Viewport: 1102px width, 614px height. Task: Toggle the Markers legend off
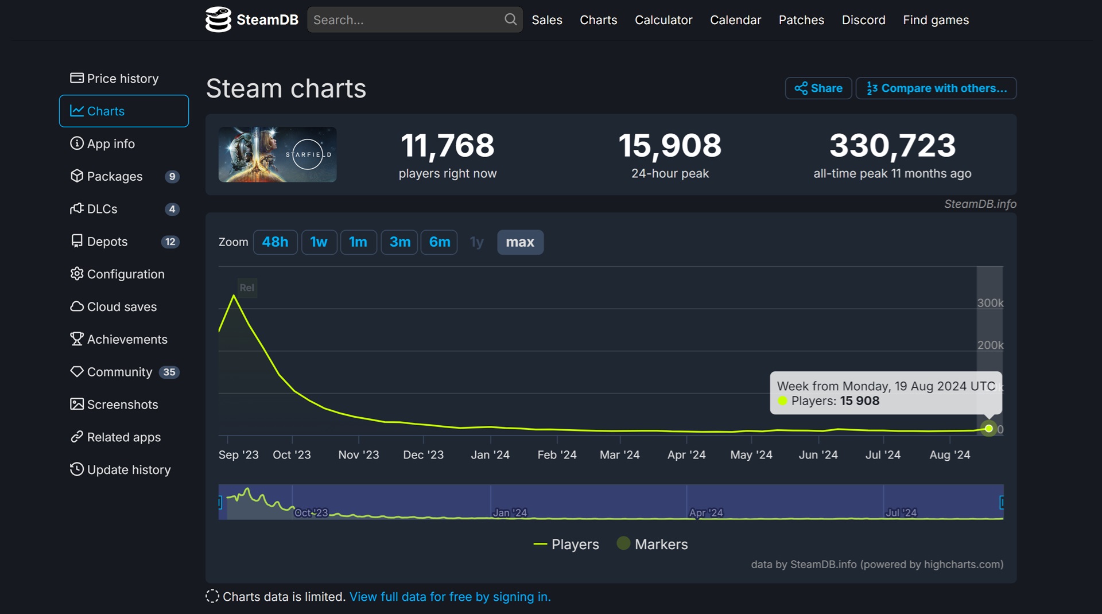[x=651, y=544]
